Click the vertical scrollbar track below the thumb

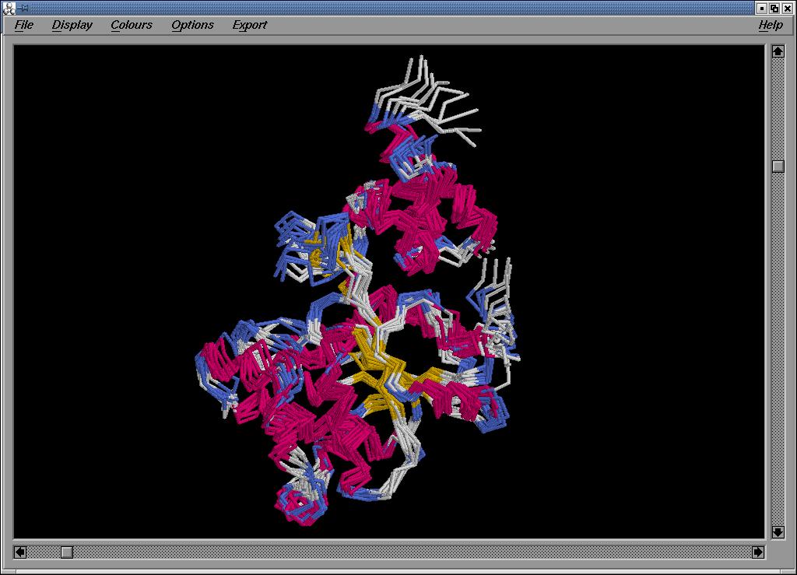[x=778, y=350]
